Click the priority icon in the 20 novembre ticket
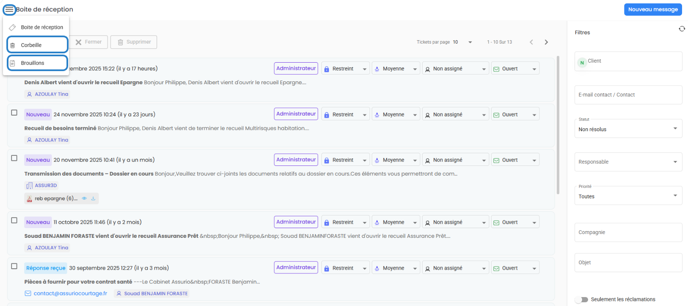Viewport: 688px width, 306px height. click(x=377, y=160)
